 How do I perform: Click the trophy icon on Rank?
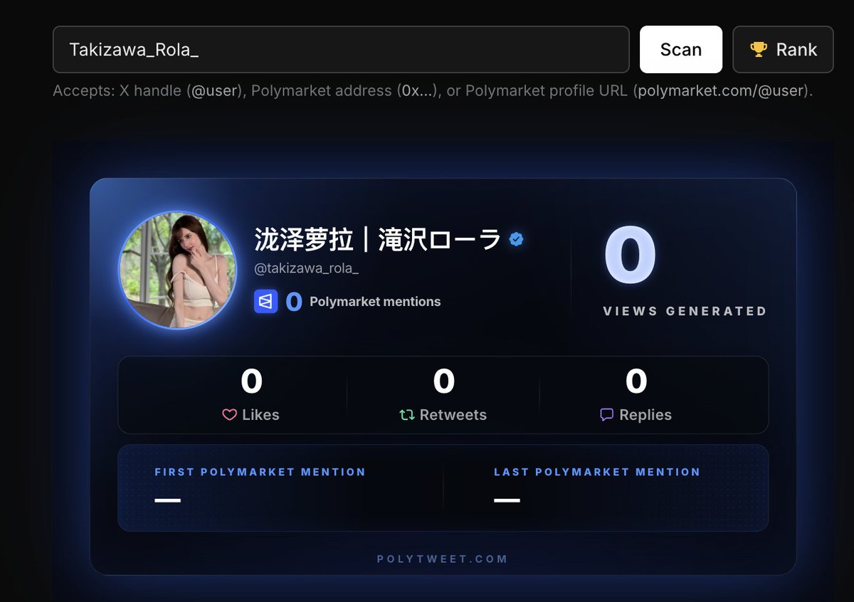click(x=759, y=49)
